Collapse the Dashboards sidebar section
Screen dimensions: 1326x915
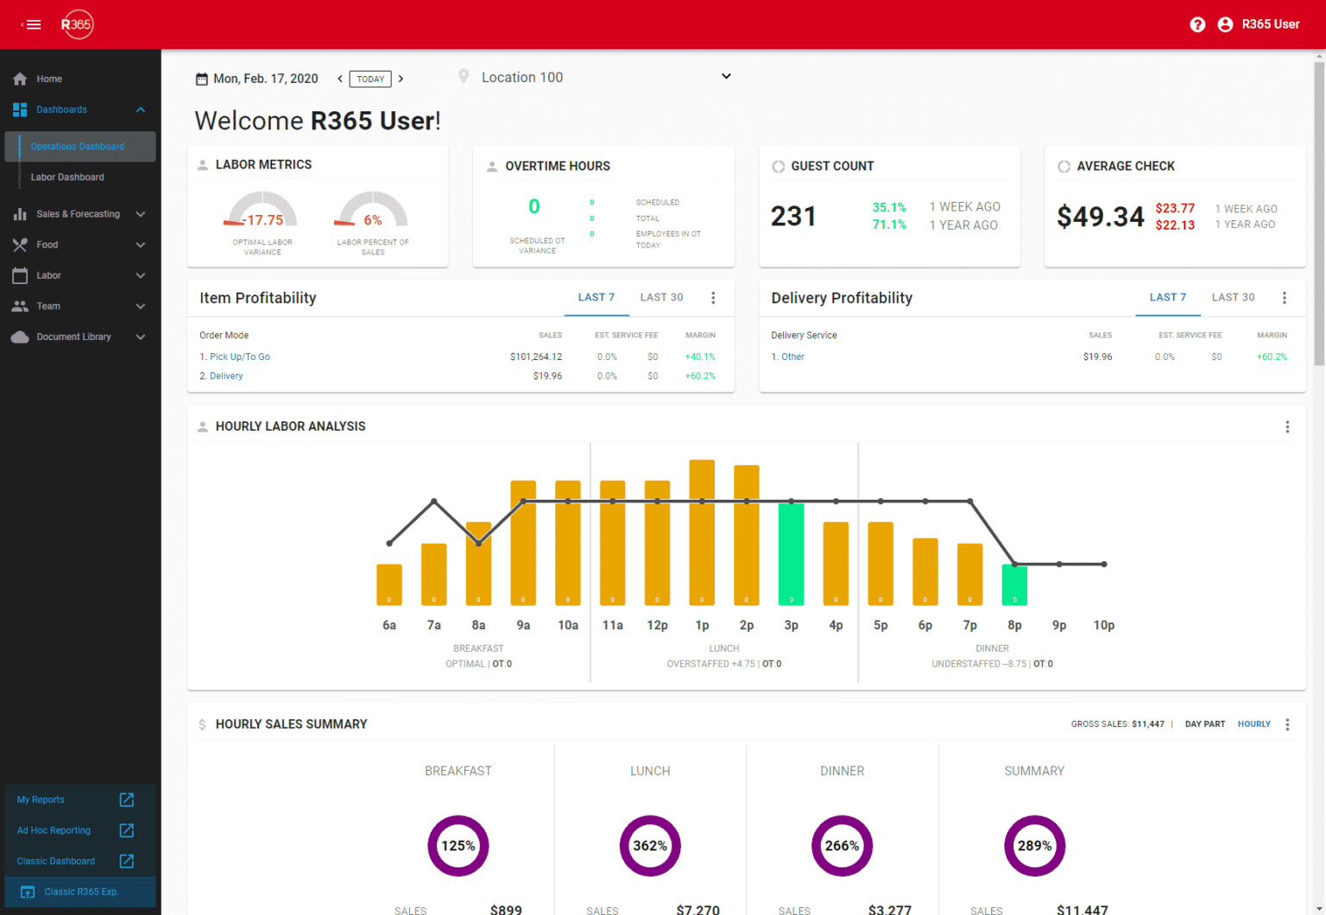[x=140, y=110]
